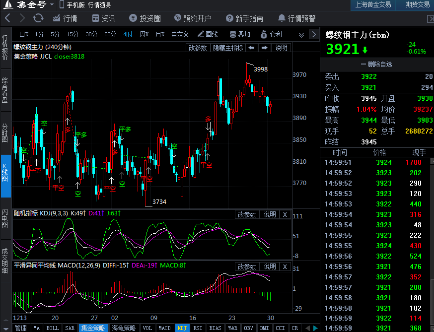
Task: Open 行情预警 price alert
Action: [296, 18]
